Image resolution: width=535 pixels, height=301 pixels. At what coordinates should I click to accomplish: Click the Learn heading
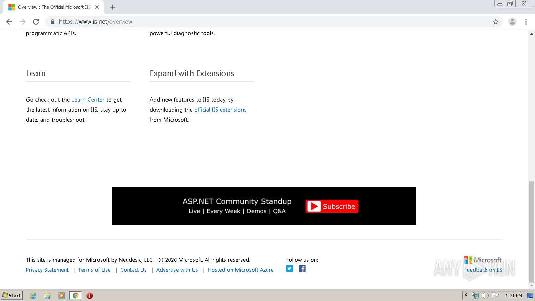click(36, 73)
